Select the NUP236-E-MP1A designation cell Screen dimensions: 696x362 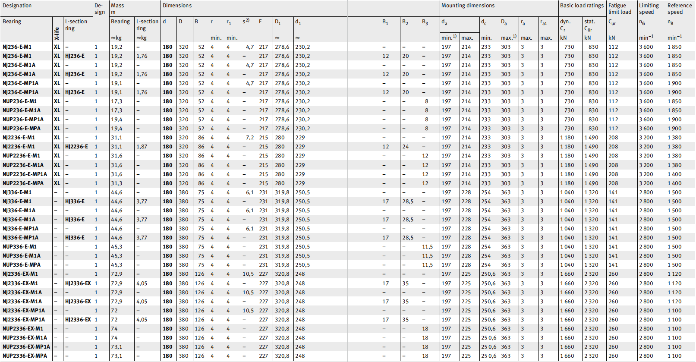pos(23,120)
